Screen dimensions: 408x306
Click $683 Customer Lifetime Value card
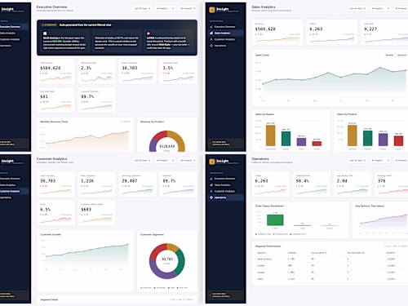click(96, 213)
